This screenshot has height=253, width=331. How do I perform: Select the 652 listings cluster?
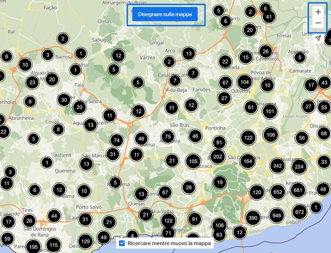pyautogui.click(x=278, y=192)
